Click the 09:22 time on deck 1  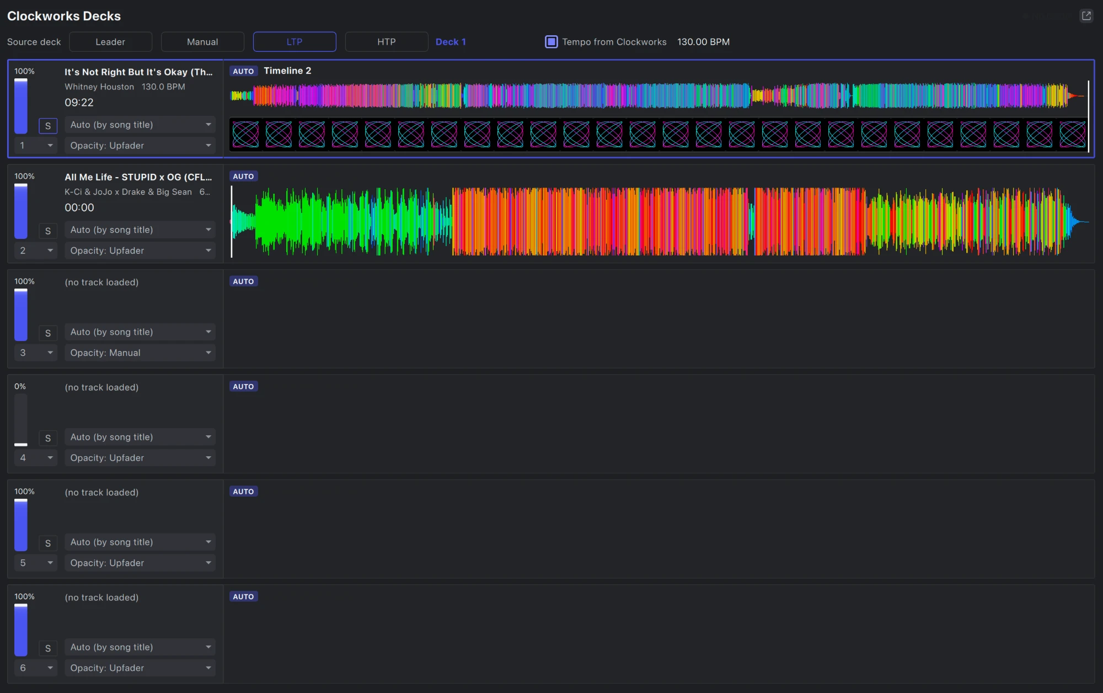pyautogui.click(x=79, y=103)
